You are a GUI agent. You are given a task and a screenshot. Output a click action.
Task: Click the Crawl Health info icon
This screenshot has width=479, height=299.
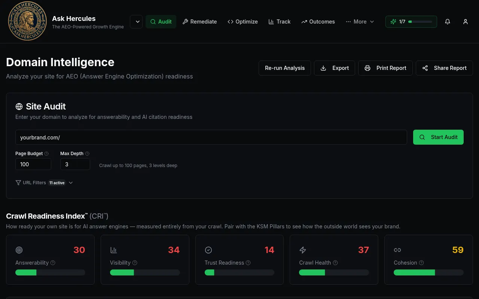coord(335,263)
